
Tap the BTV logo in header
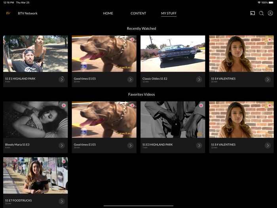(8, 13)
